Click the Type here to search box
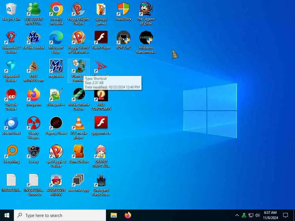Image resolution: width=295 pixels, height=221 pixels. coord(60,215)
